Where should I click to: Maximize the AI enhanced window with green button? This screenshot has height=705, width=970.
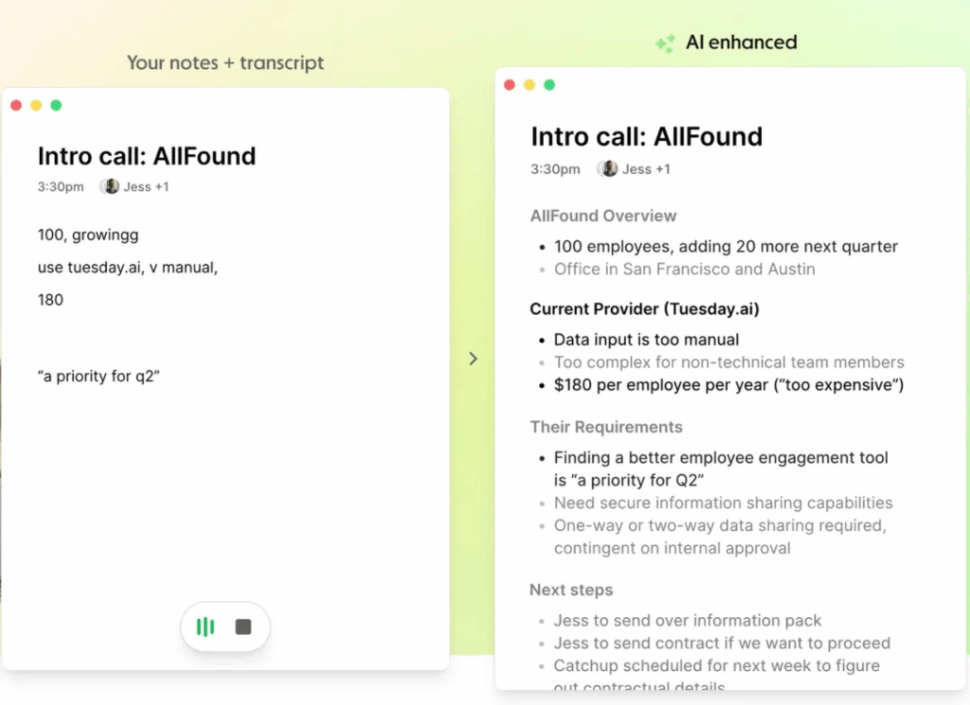[x=549, y=85]
